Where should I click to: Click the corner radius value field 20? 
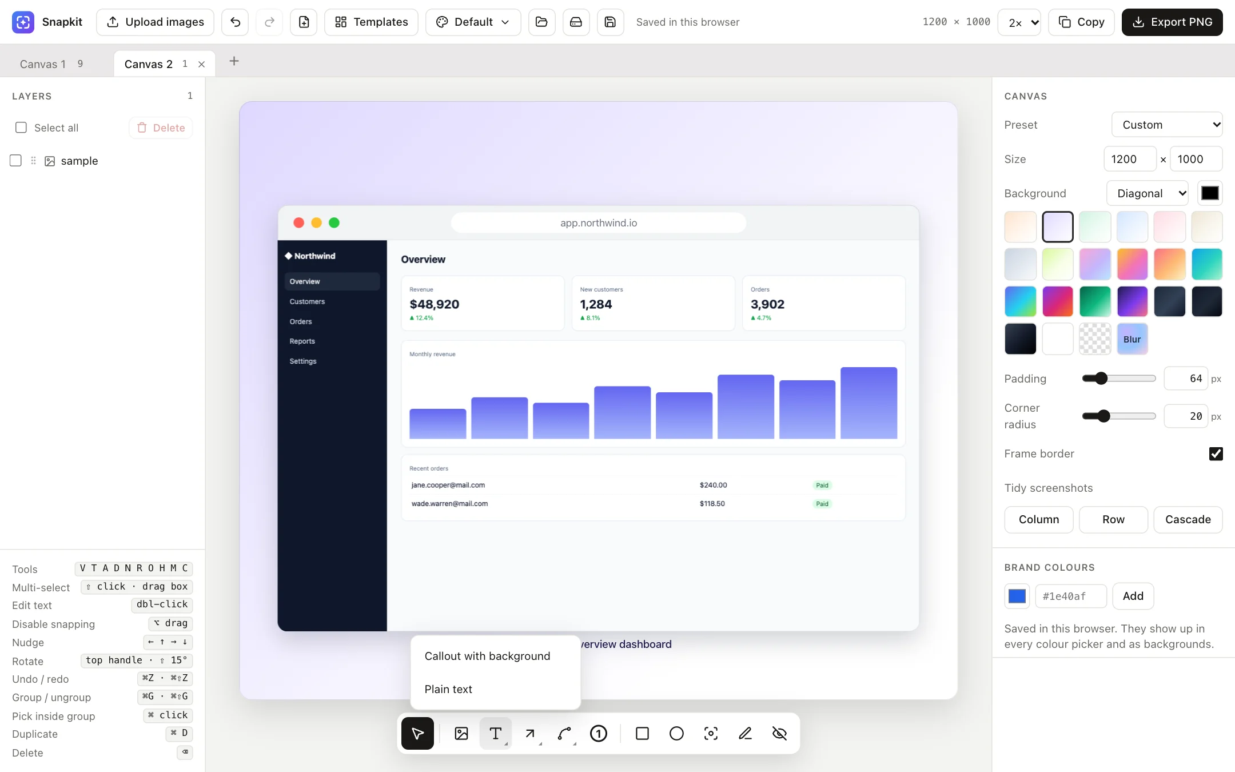click(1186, 416)
